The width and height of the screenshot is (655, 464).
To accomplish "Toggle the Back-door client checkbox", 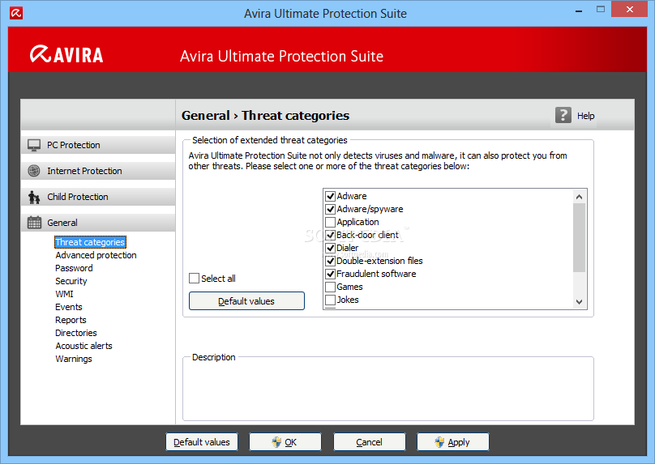I will [331, 235].
